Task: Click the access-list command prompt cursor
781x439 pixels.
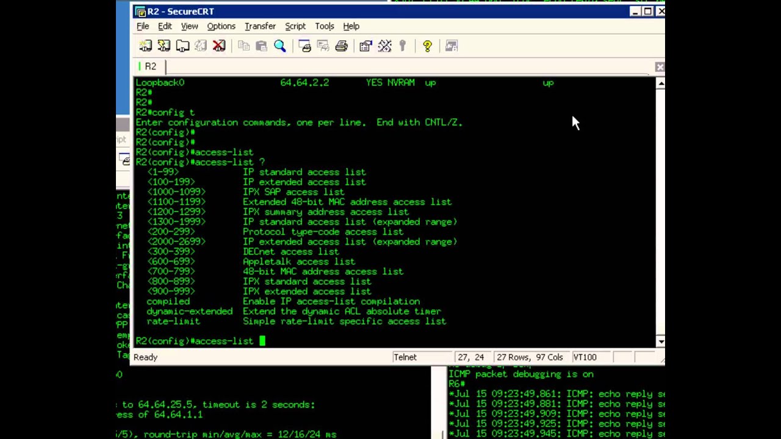Action: [262, 341]
